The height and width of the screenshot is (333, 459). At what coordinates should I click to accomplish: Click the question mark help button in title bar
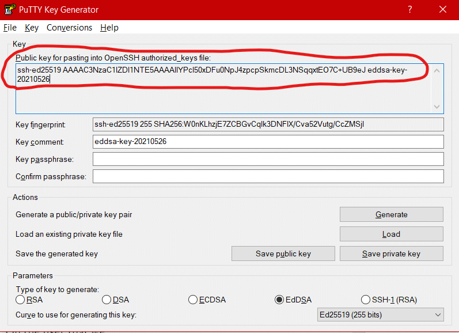tap(410, 9)
